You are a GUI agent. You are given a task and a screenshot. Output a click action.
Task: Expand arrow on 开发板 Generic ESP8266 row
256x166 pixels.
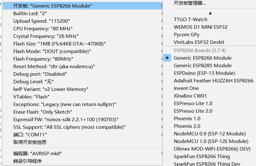coord(162,6)
